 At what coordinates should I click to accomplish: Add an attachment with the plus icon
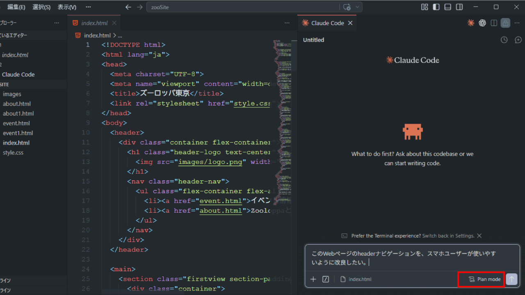pyautogui.click(x=313, y=279)
